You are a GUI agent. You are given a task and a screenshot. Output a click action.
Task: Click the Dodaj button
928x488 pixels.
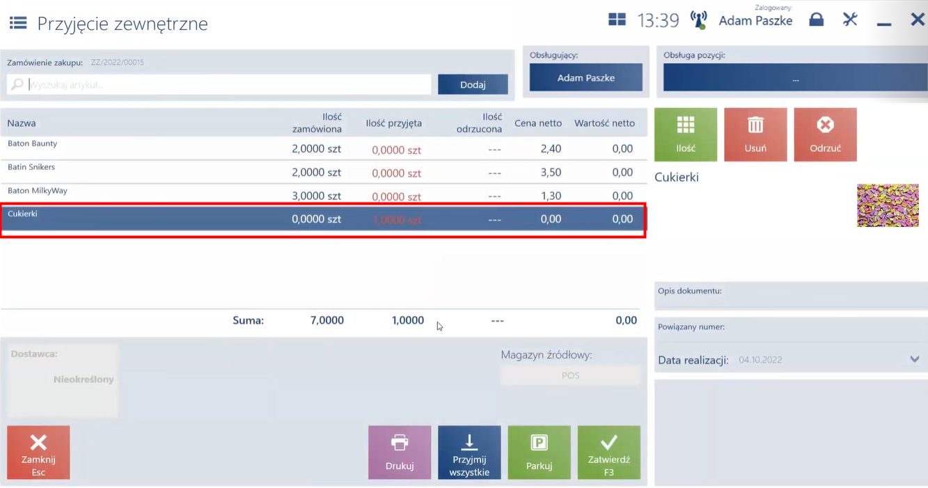coord(473,84)
